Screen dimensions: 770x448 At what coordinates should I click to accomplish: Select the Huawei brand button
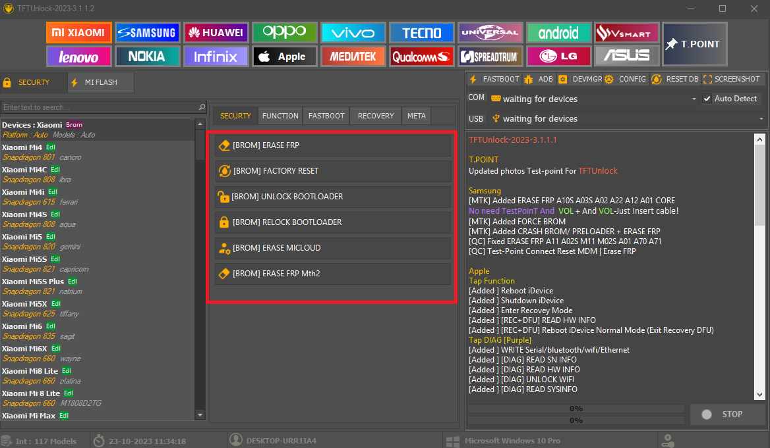[216, 33]
